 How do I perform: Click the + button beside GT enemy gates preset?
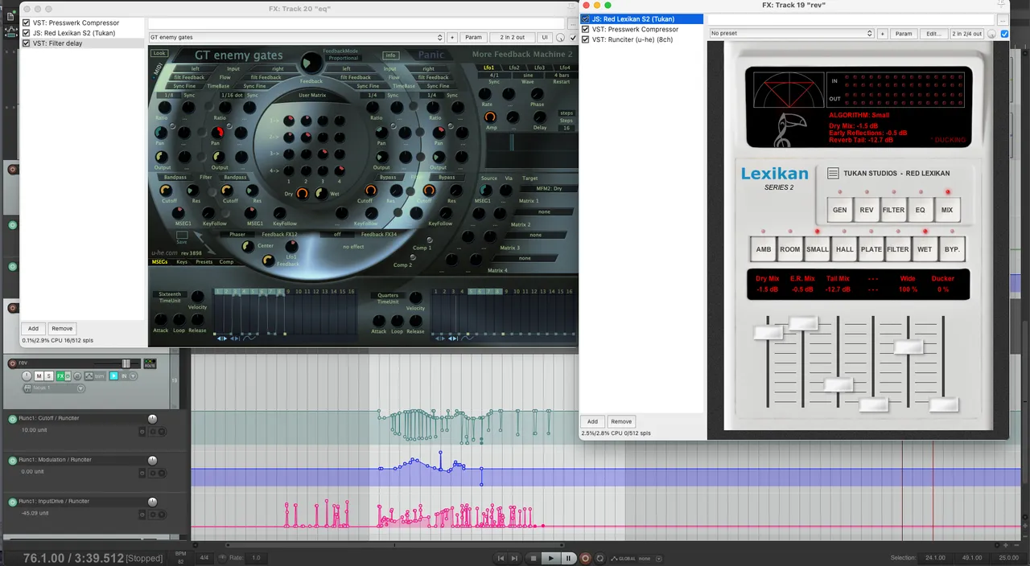(452, 37)
